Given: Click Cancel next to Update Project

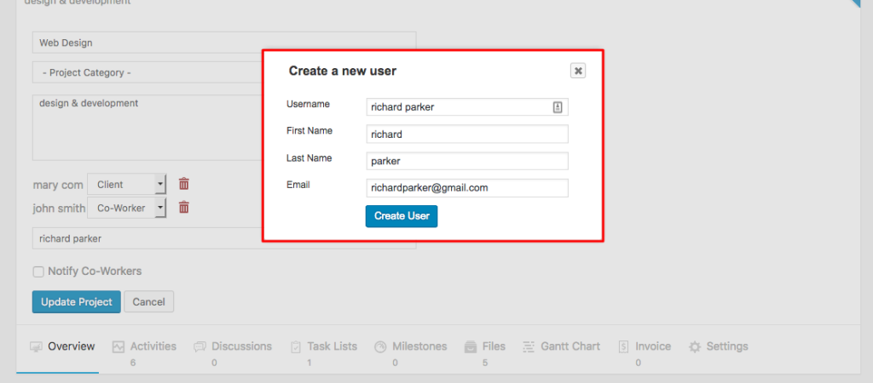Looking at the screenshot, I should coord(148,302).
